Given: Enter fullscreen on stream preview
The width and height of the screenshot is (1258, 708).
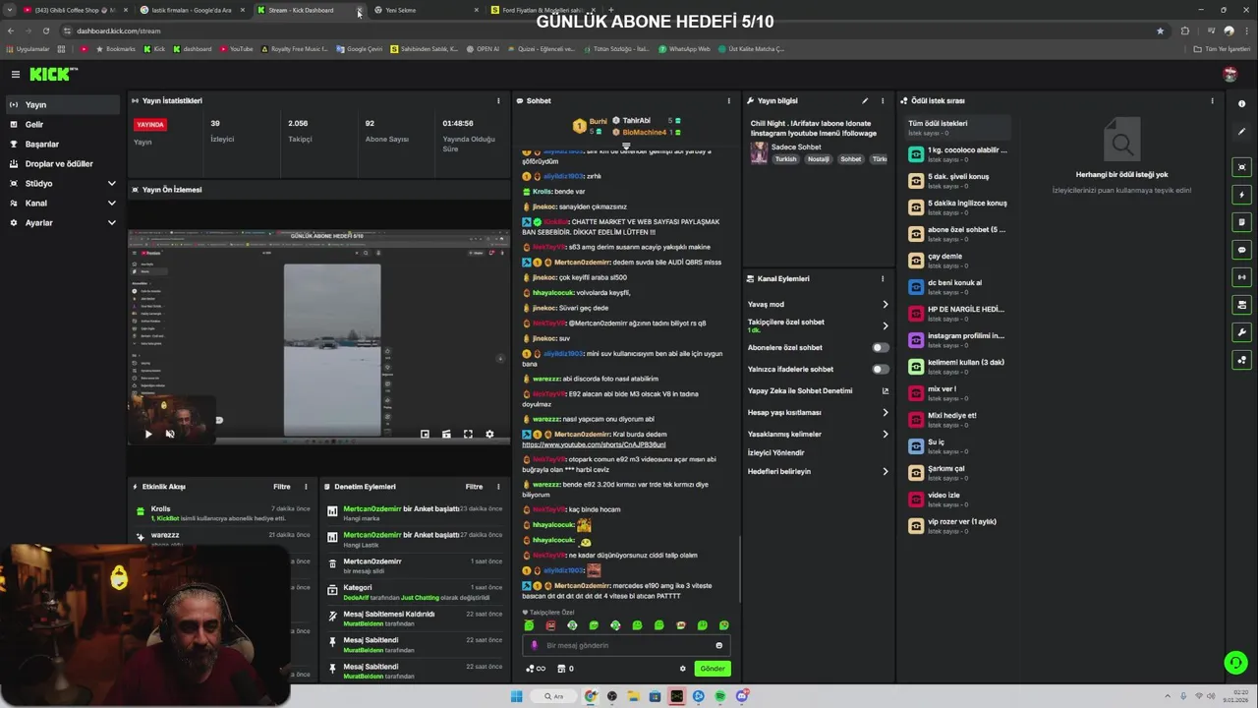Looking at the screenshot, I should (x=468, y=434).
